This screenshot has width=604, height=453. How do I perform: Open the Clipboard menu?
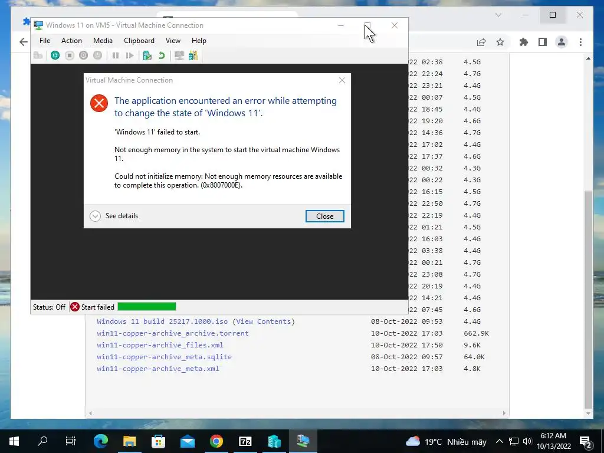139,41
